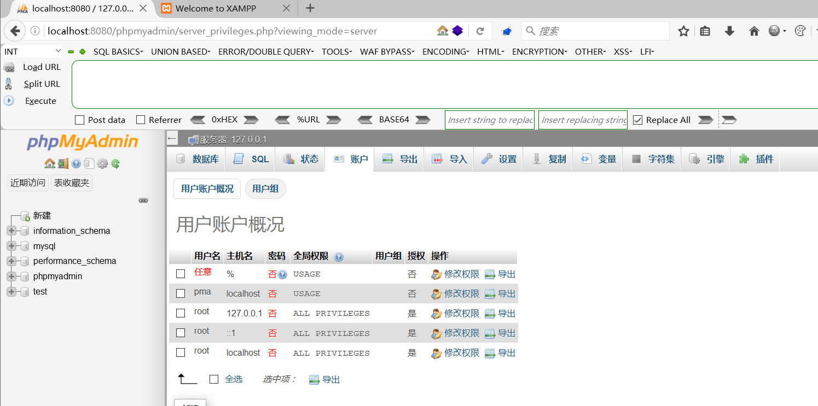Click the phpMyAdmin logout door icon
Viewport: 818px width, 406px height.
63,163
